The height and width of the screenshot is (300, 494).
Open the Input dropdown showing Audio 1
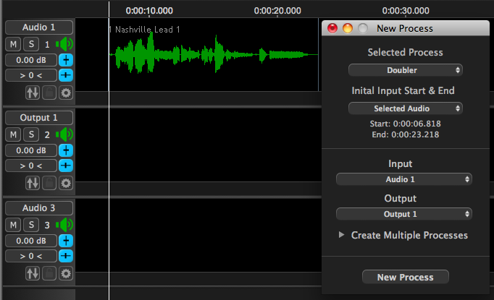404,179
